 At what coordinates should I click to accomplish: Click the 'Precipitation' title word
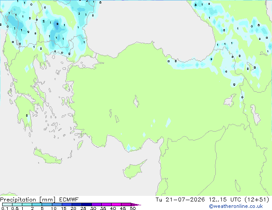[18, 200]
